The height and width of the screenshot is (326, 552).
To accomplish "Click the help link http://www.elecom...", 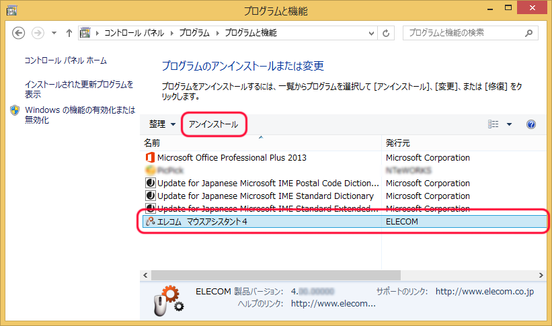I will click(x=333, y=303).
